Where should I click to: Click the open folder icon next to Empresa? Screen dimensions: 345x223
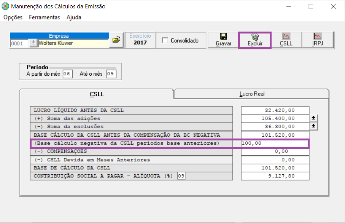point(116,40)
